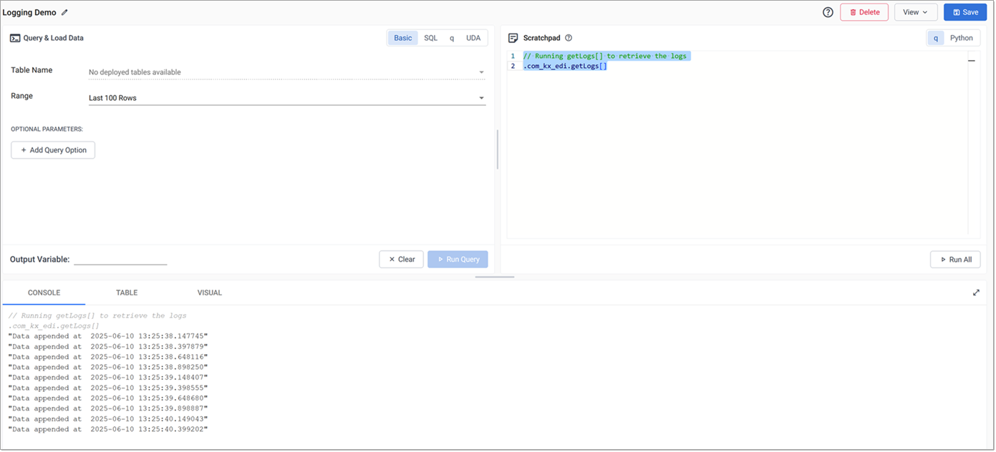This screenshot has height=452, width=996.
Task: Toggle the UDA query mode
Action: pos(473,37)
